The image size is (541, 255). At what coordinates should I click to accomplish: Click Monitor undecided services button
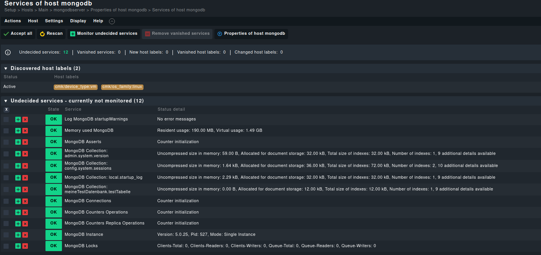click(x=103, y=34)
